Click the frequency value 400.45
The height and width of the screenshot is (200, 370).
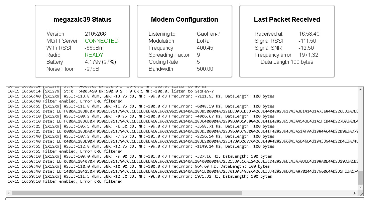coord(205,48)
